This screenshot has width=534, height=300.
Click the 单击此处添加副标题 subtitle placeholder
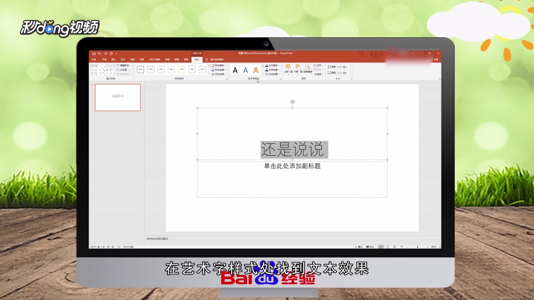point(292,166)
